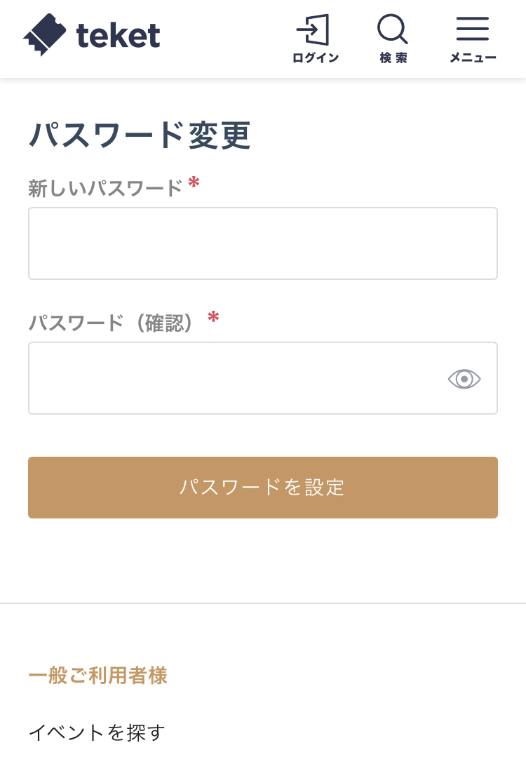Image resolution: width=526 pixels, height=764 pixels.
Task: Open the イベントを探す link
Action: tap(97, 732)
